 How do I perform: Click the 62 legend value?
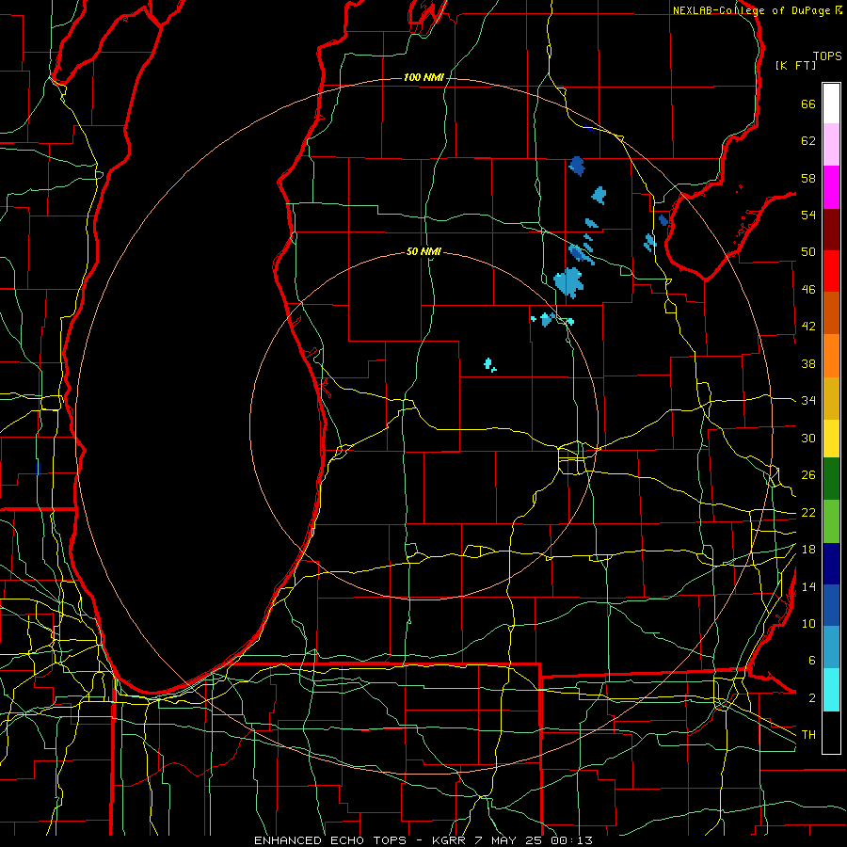tap(808, 141)
